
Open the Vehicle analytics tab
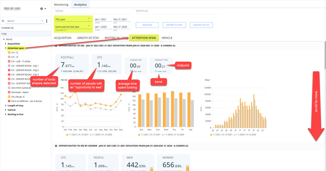(x=167, y=38)
